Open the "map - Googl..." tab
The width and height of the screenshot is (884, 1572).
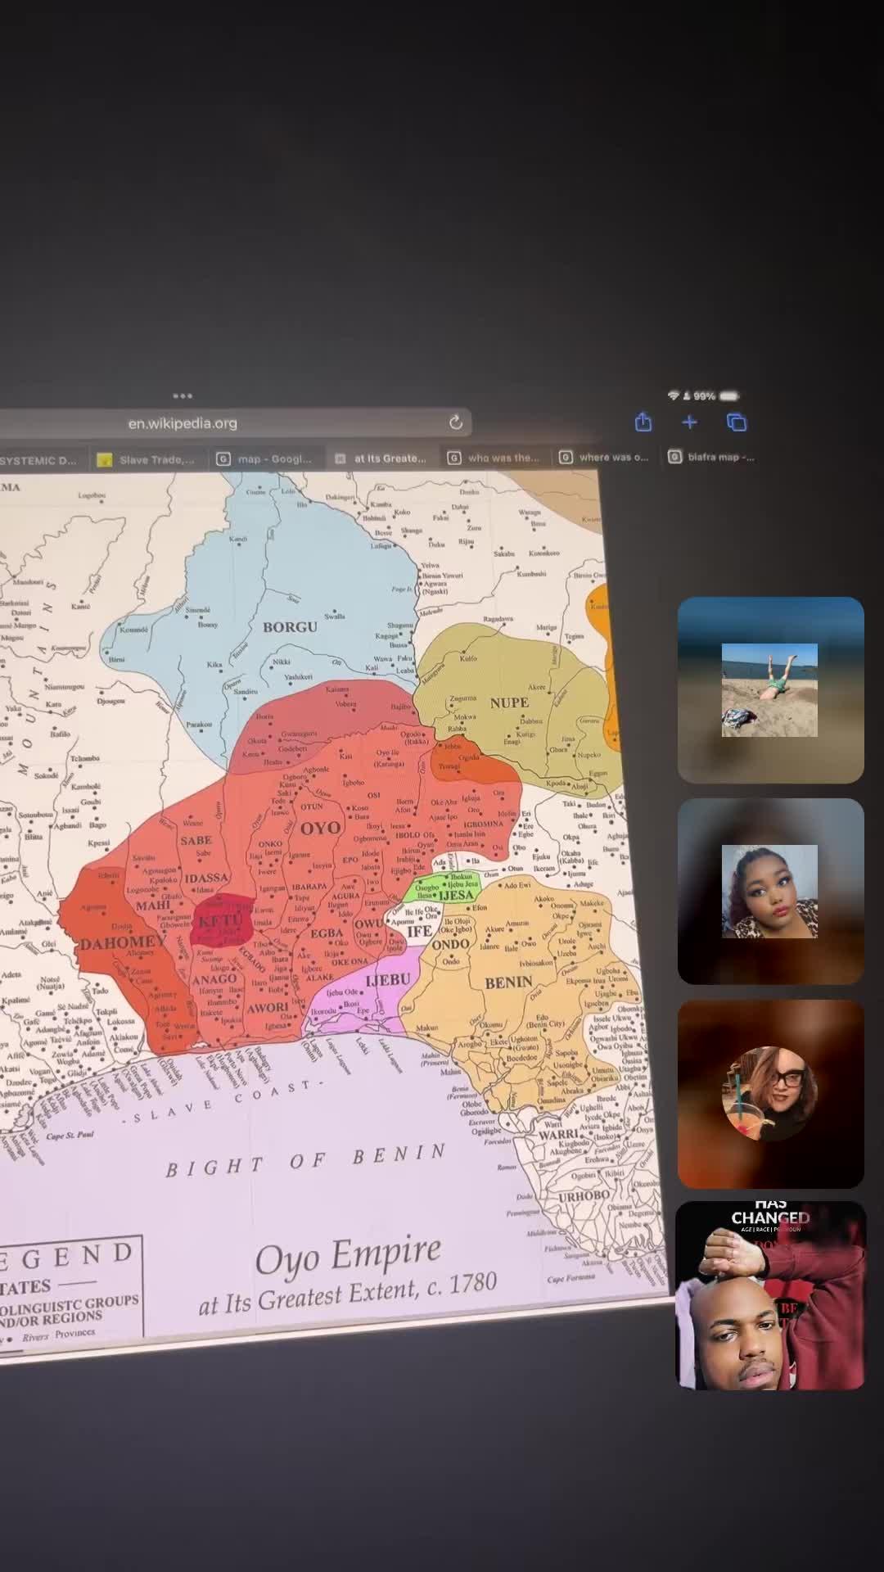point(265,458)
